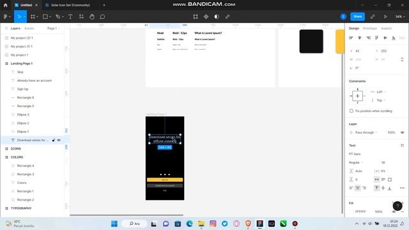Image resolution: width=409 pixels, height=230 pixels.
Task: Expand the TYPOGRAPHY frame
Action: 6,208
